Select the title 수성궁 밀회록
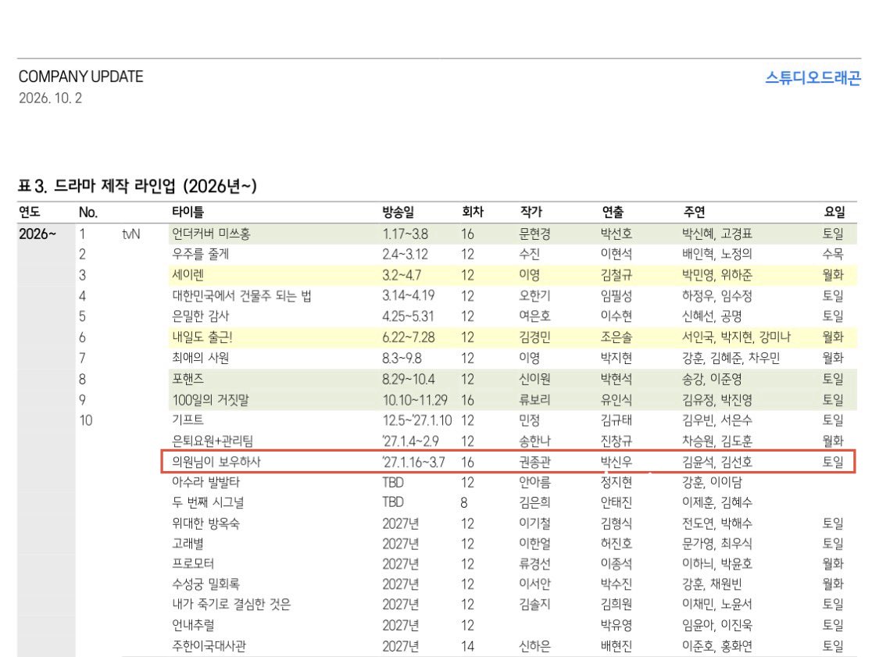879x657 pixels. 205,584
